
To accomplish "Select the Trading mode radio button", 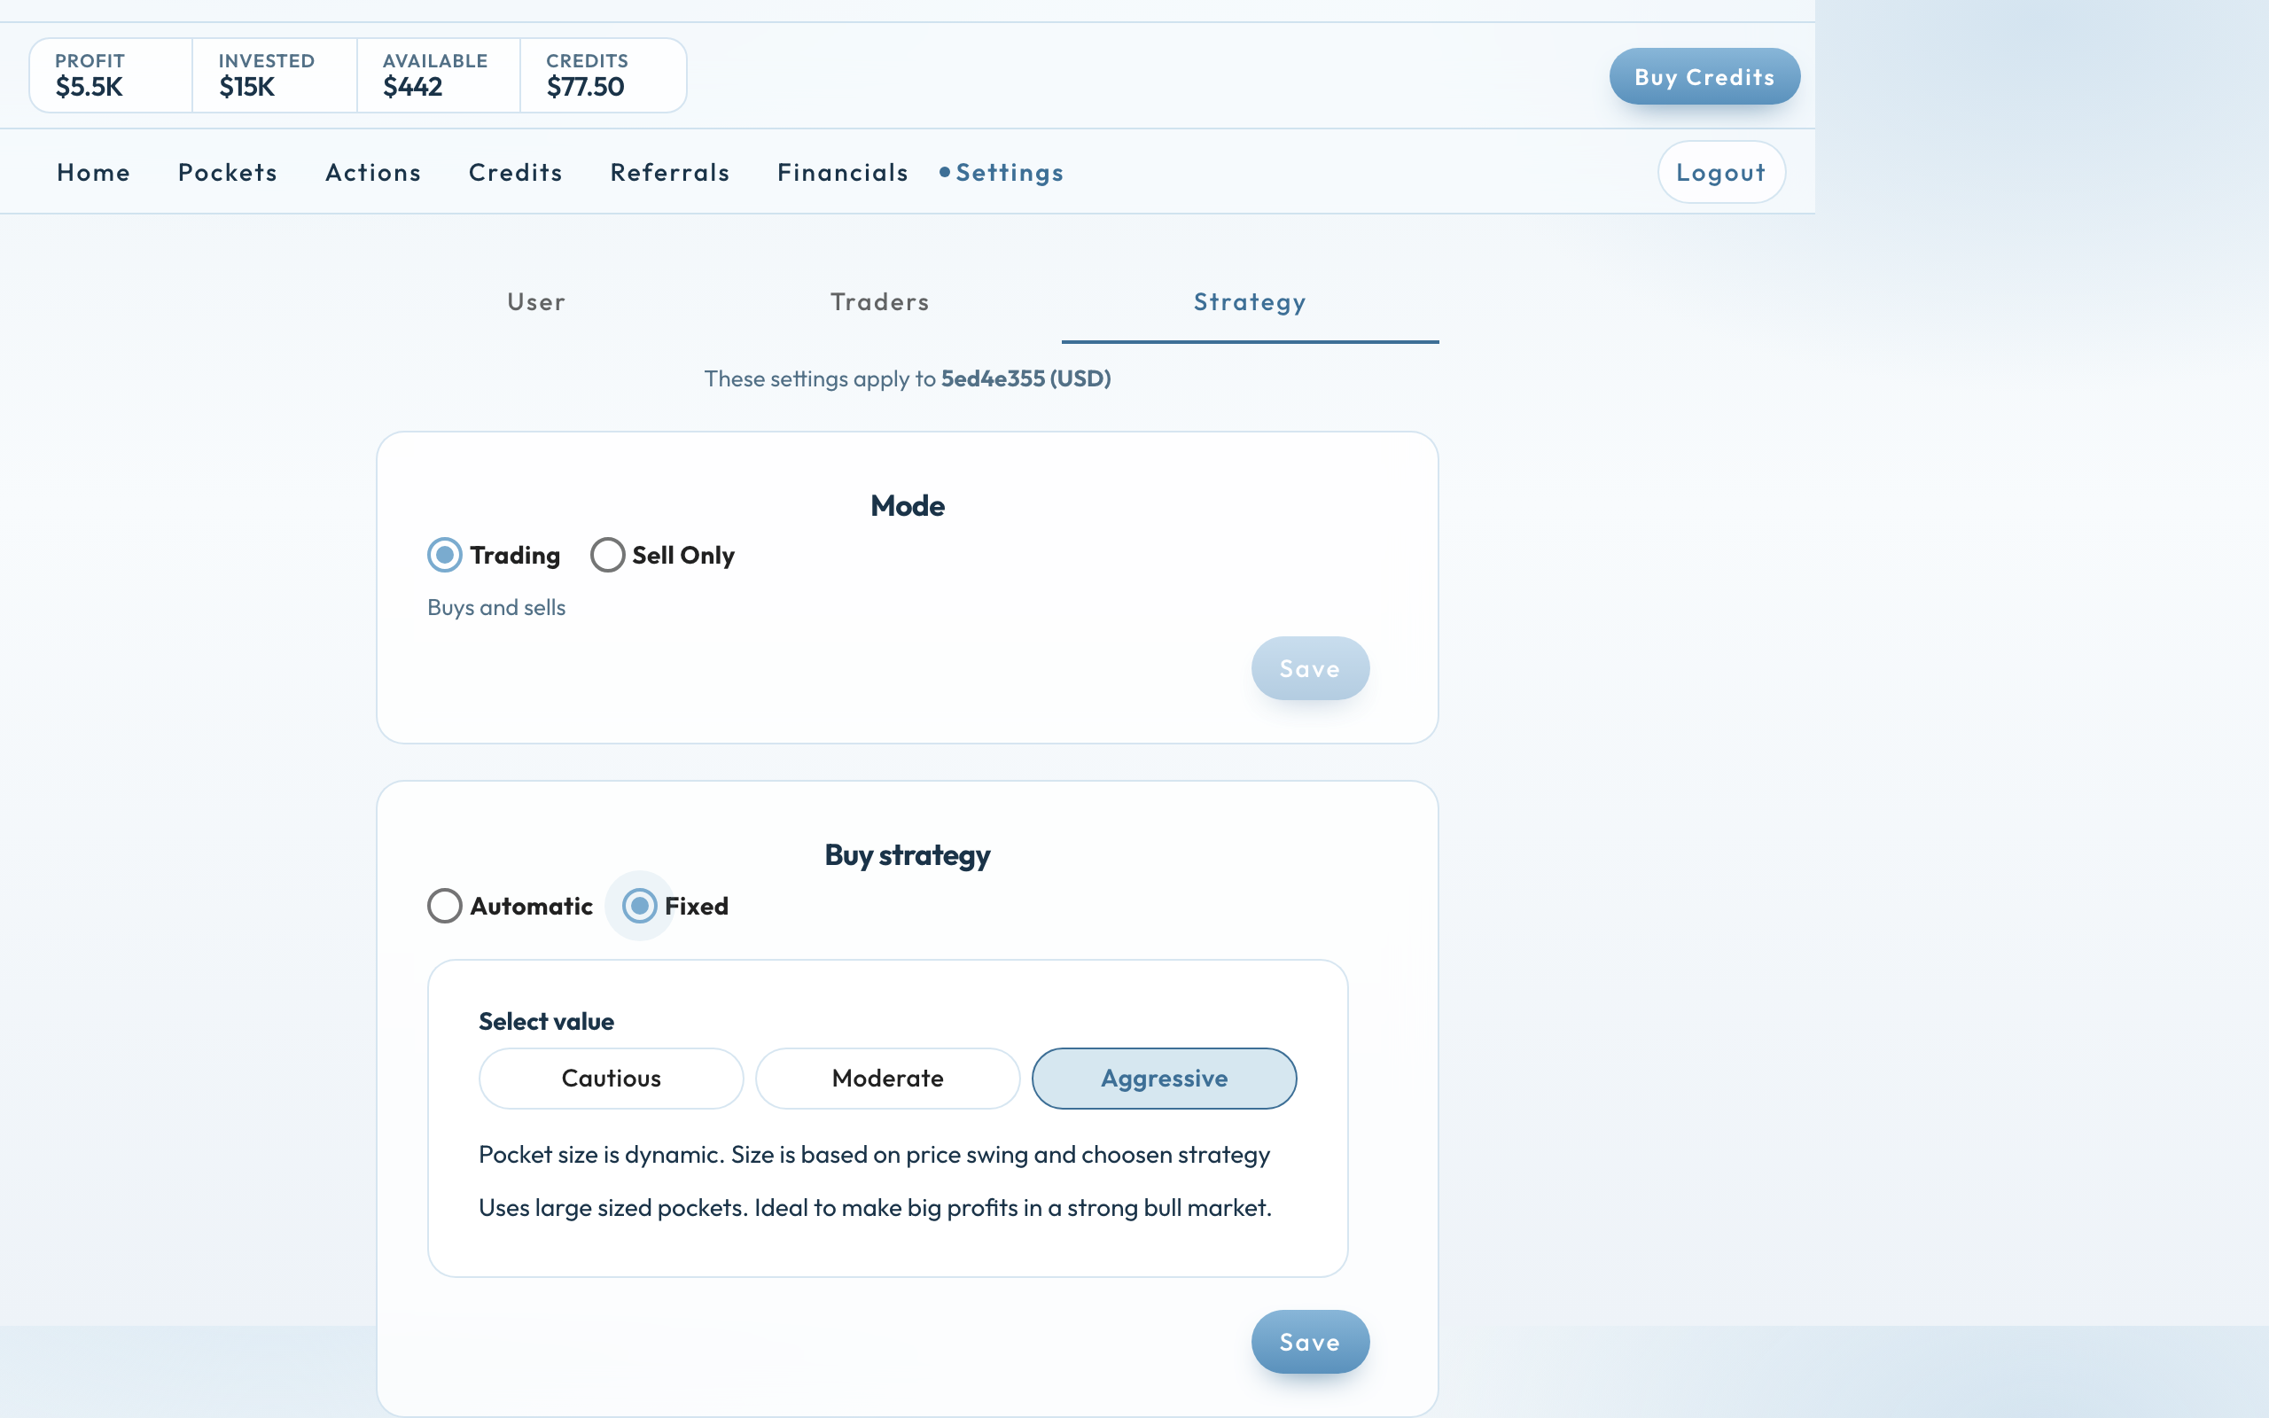I will pyautogui.click(x=444, y=555).
